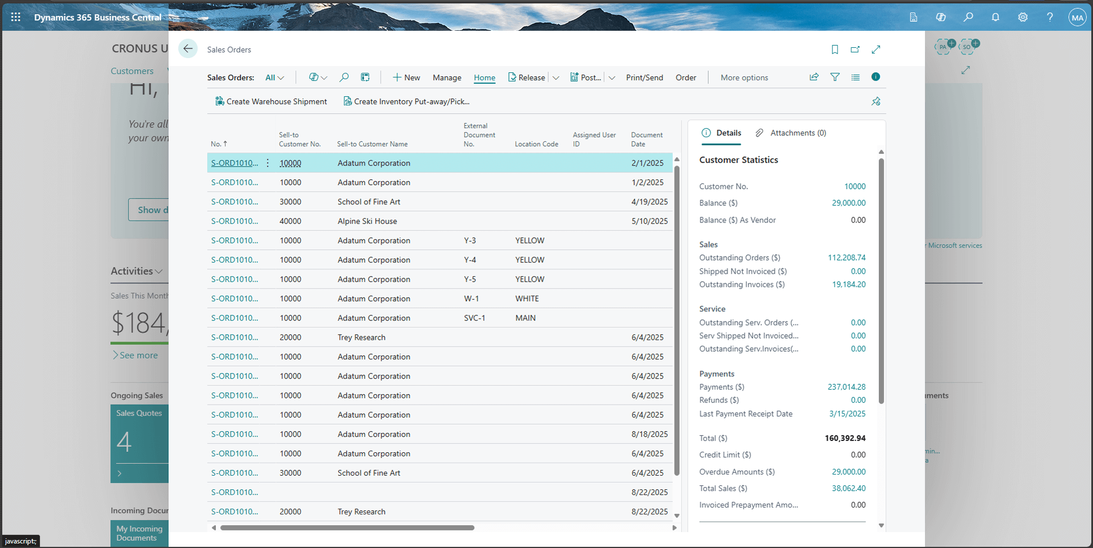
Task: Switch to the Attachments tab in Details pane
Action: [x=798, y=133]
